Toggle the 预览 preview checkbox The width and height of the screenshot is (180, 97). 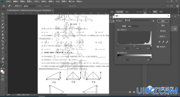point(158,47)
